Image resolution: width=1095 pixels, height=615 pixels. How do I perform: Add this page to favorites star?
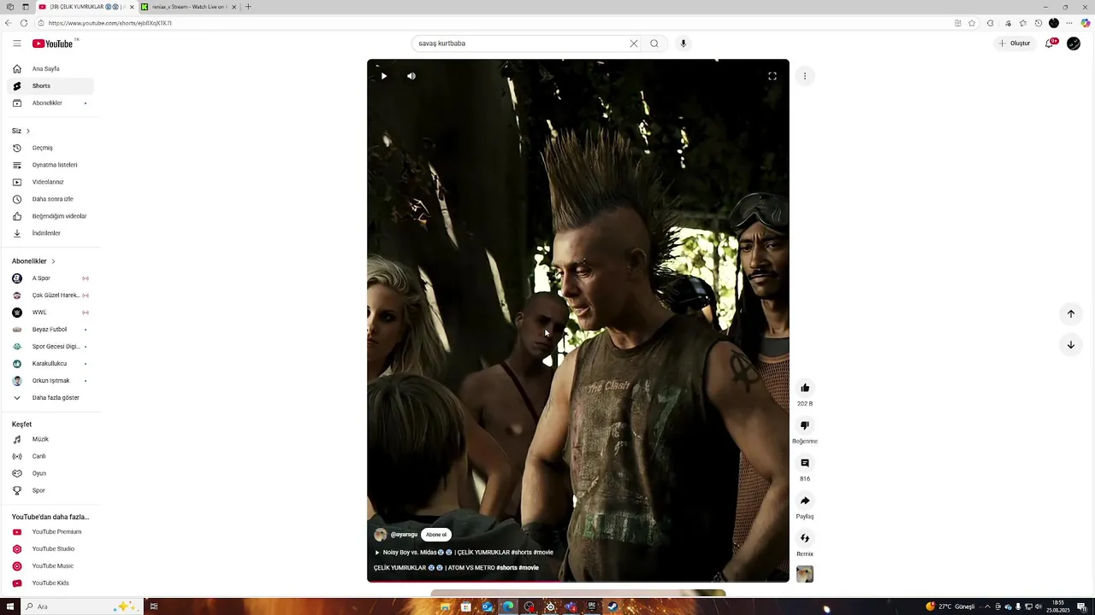[x=972, y=23]
